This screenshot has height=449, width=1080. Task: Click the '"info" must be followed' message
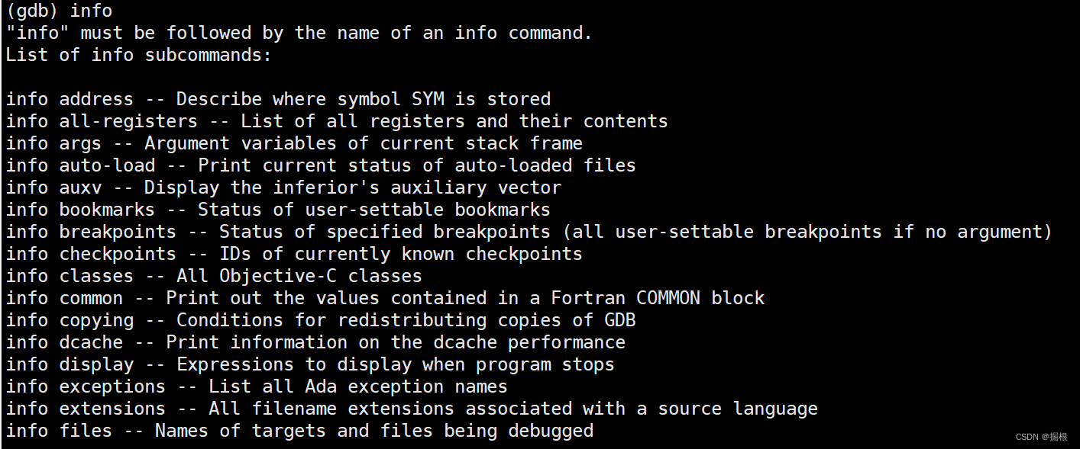pos(299,33)
